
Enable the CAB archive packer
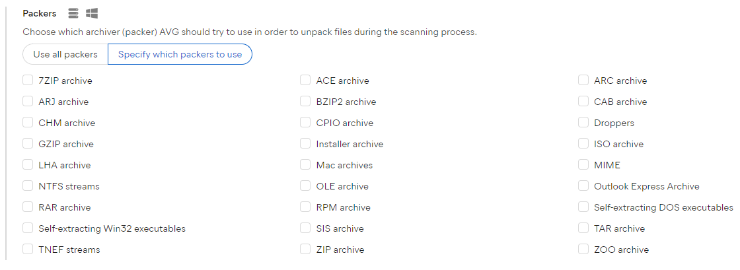coord(583,102)
